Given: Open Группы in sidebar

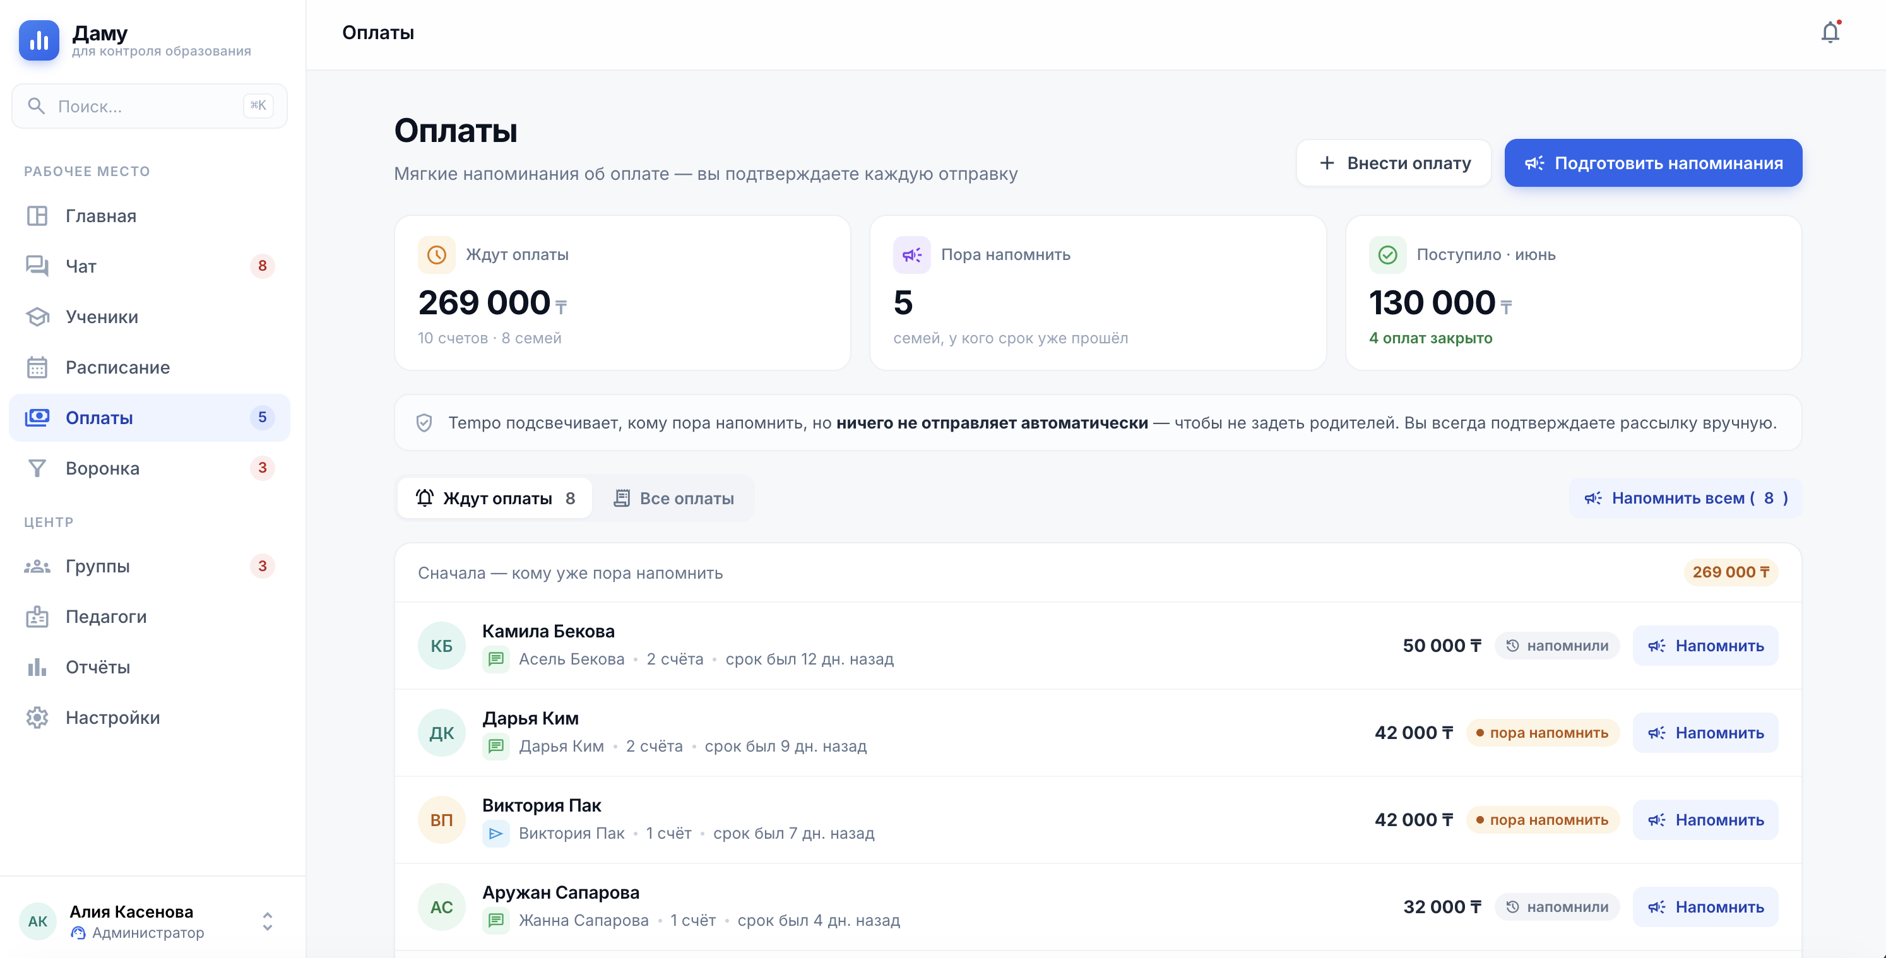Looking at the screenshot, I should 150,567.
